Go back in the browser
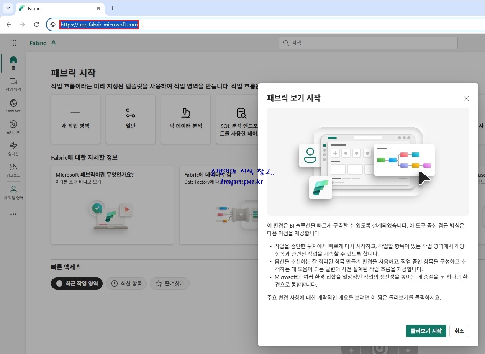Viewport: 485px width, 354px height. (9, 25)
